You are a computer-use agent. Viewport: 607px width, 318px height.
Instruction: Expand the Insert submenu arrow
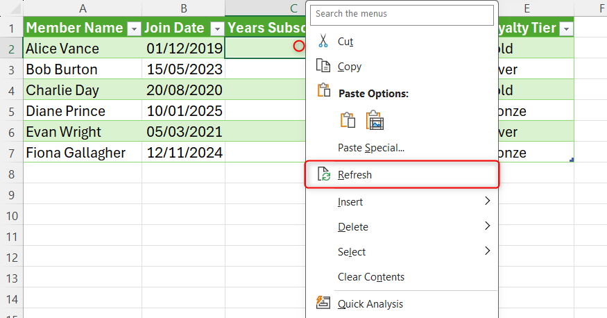point(488,201)
